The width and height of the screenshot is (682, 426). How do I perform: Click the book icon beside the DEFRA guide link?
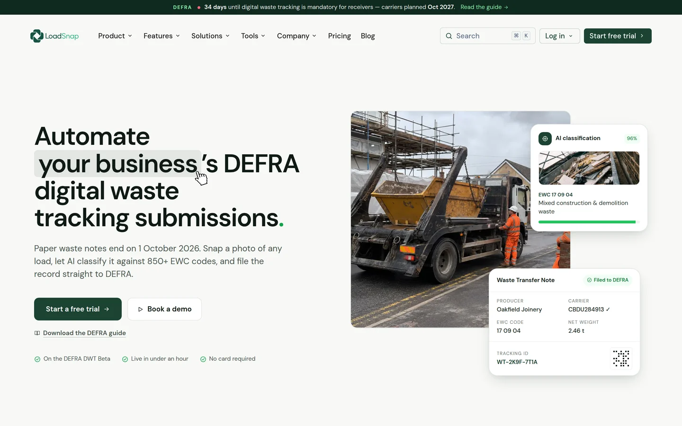37,333
